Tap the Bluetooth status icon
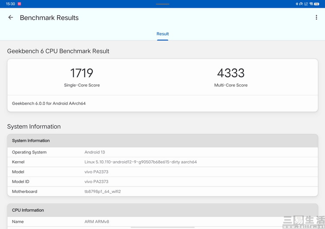 click(x=297, y=4)
